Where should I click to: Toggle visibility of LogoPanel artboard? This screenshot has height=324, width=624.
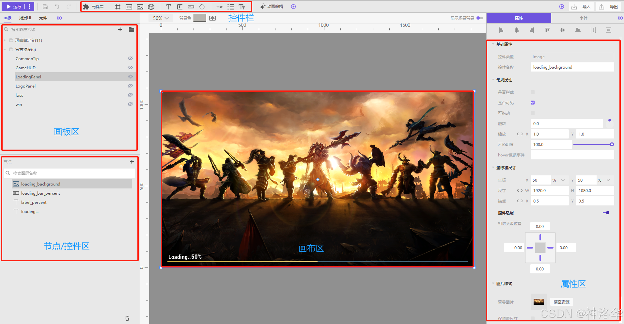pyautogui.click(x=130, y=86)
